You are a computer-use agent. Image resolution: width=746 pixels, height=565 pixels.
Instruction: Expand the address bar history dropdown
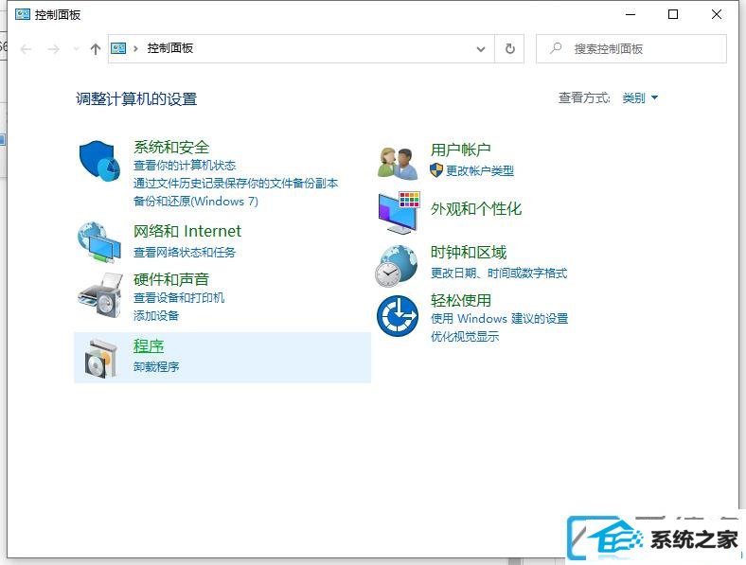click(x=481, y=49)
